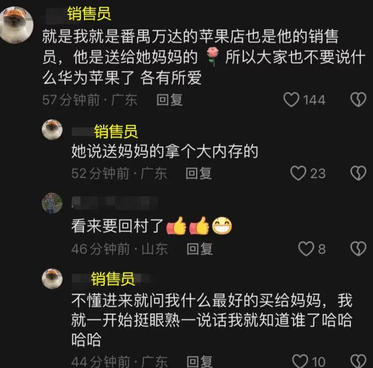373x368 pixels.
Task: Like the comment with 144 likes
Action: point(291,100)
